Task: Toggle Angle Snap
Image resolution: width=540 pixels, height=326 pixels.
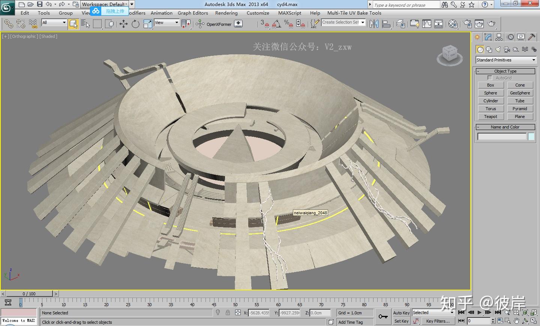Action: coord(277,24)
